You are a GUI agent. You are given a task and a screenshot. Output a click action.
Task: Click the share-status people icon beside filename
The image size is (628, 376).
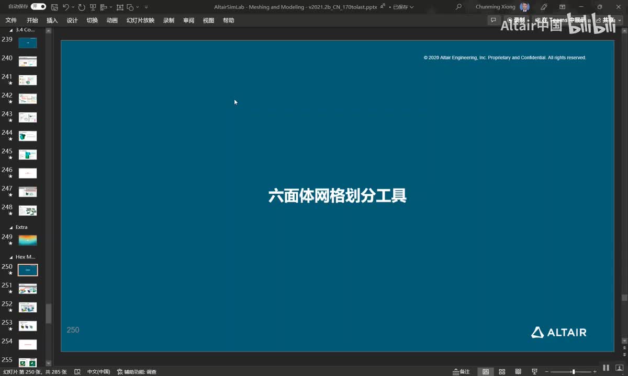[x=383, y=7]
